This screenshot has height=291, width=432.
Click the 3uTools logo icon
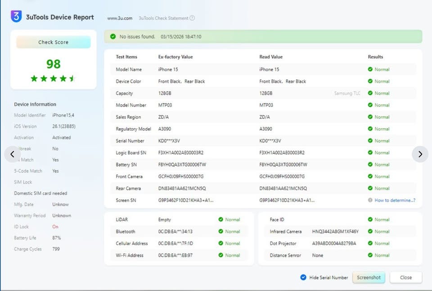point(16,16)
